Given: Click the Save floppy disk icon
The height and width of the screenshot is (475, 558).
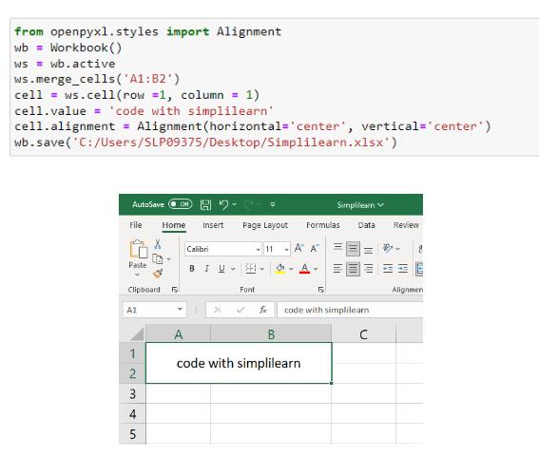Looking at the screenshot, I should tap(205, 204).
